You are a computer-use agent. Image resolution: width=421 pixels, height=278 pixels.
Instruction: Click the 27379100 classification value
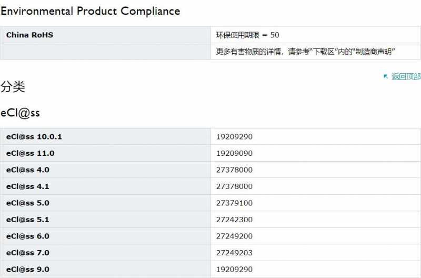(x=234, y=203)
